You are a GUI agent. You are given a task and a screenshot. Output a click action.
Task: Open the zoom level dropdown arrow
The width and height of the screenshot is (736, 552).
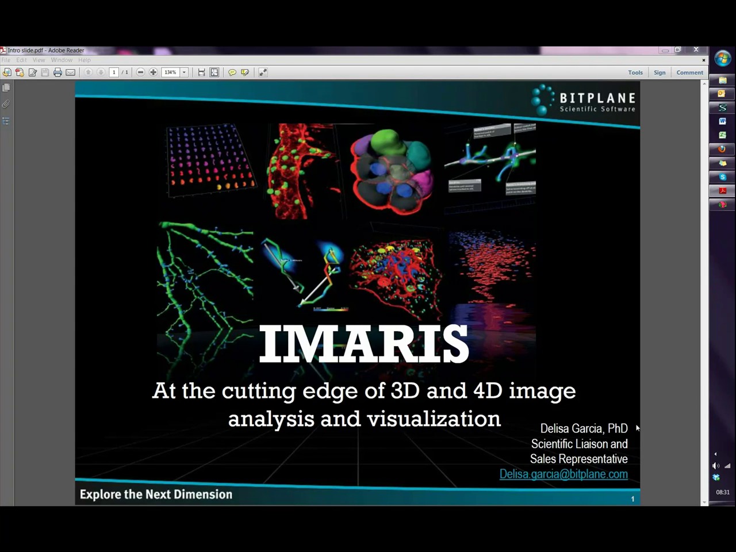pyautogui.click(x=184, y=72)
